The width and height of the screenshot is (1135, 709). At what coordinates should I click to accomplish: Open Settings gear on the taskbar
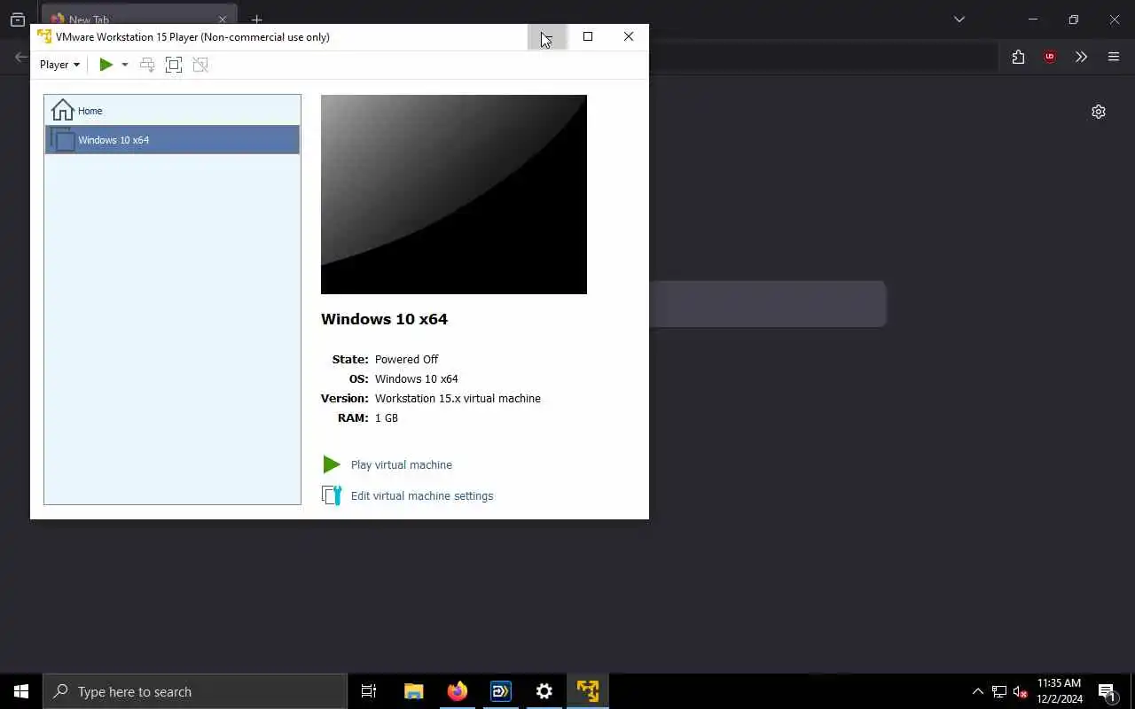coord(544,691)
